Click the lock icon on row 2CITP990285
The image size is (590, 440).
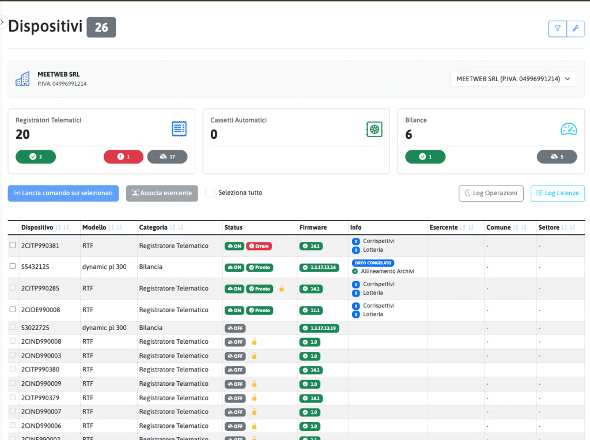point(282,289)
